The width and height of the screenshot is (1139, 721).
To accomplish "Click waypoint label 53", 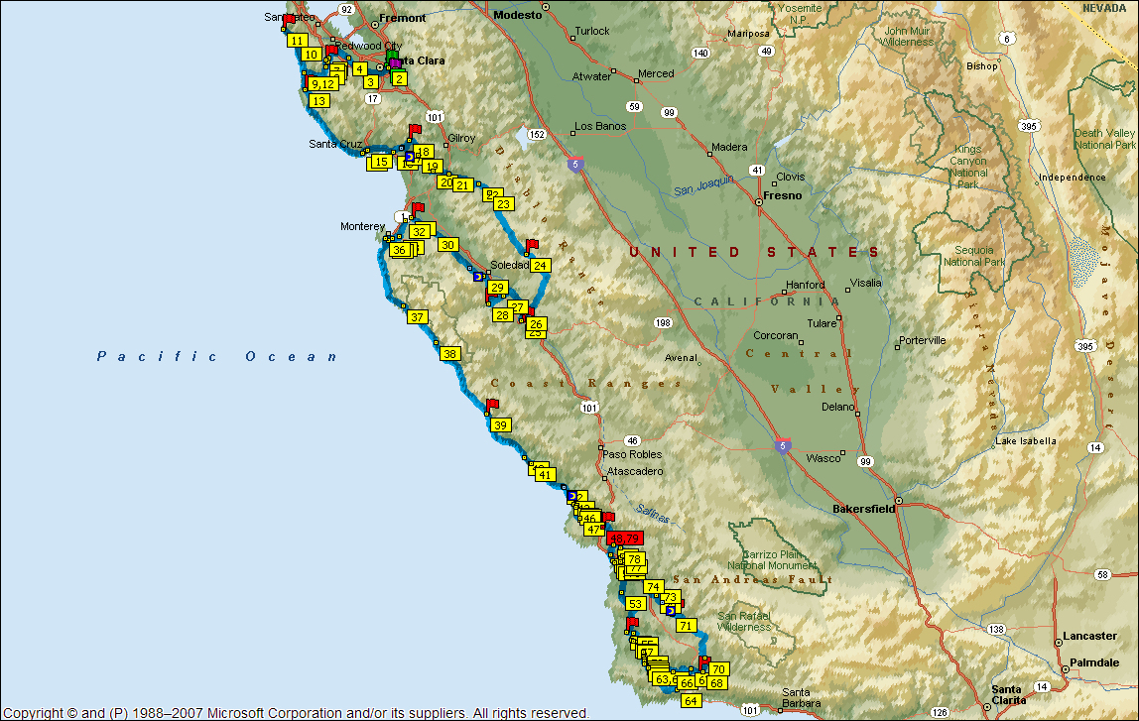I will click(x=636, y=603).
